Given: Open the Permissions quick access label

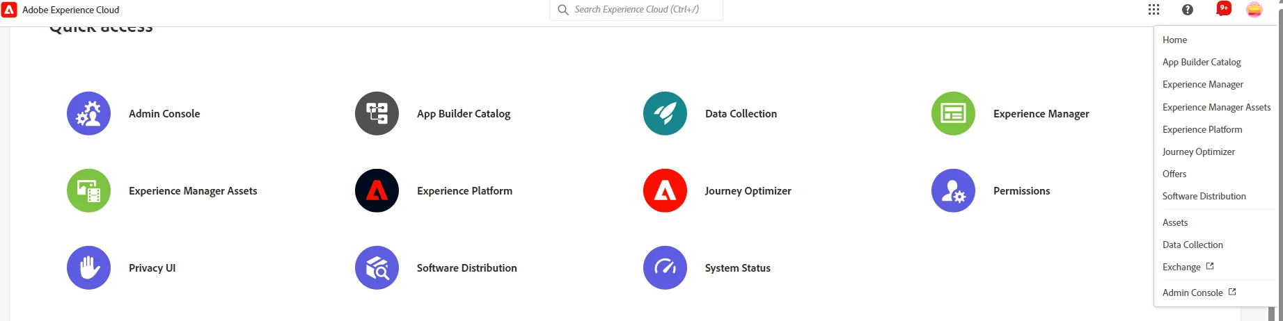Looking at the screenshot, I should pos(1022,190).
